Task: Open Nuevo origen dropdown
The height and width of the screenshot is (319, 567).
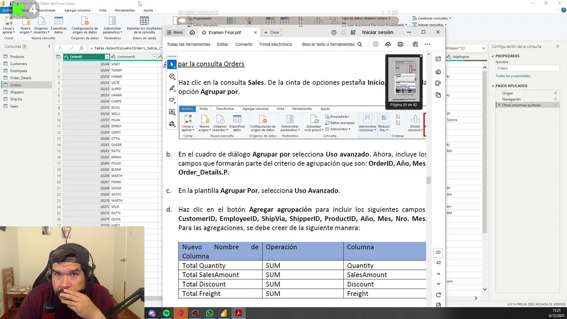Action: (25, 24)
